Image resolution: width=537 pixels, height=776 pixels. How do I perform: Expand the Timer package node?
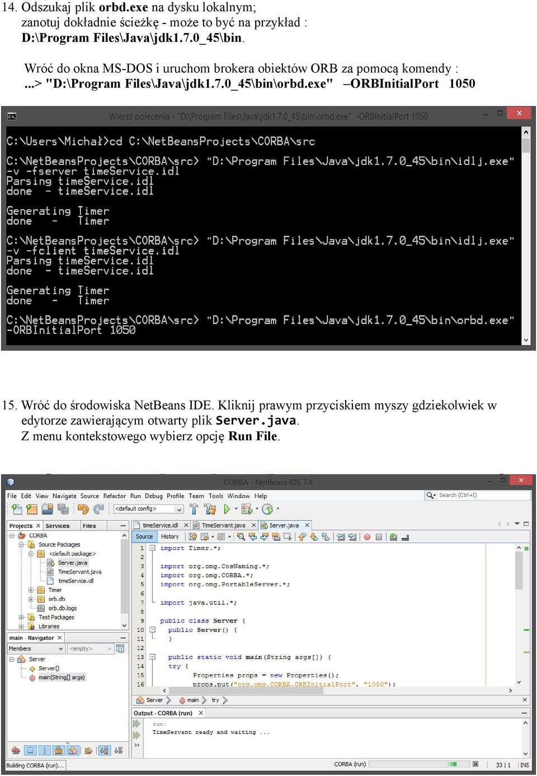pyautogui.click(x=31, y=590)
